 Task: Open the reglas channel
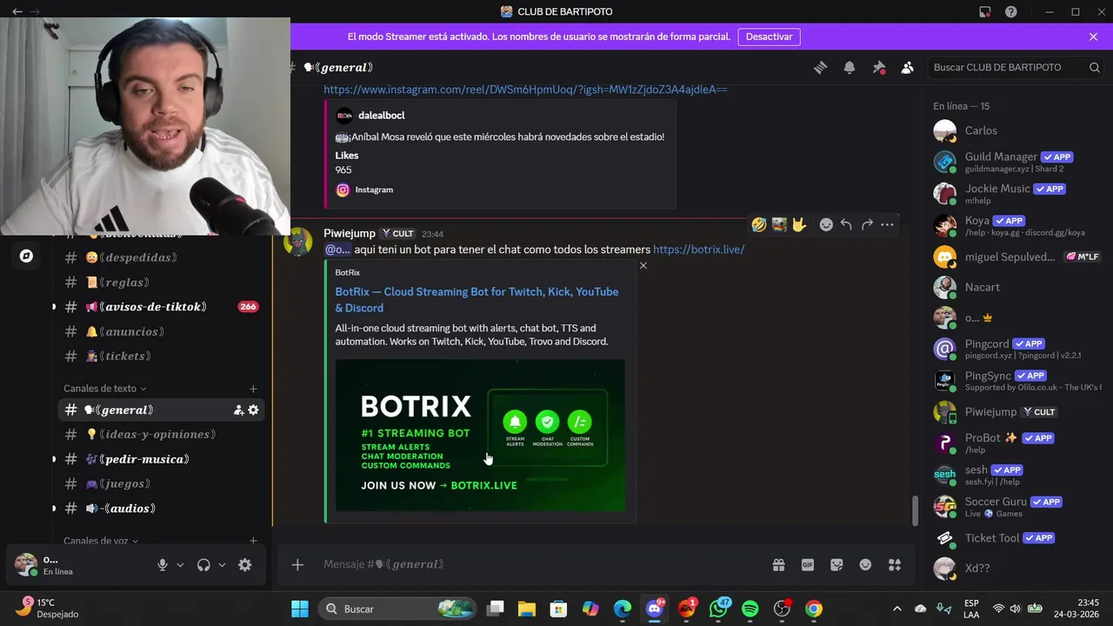click(x=162, y=283)
